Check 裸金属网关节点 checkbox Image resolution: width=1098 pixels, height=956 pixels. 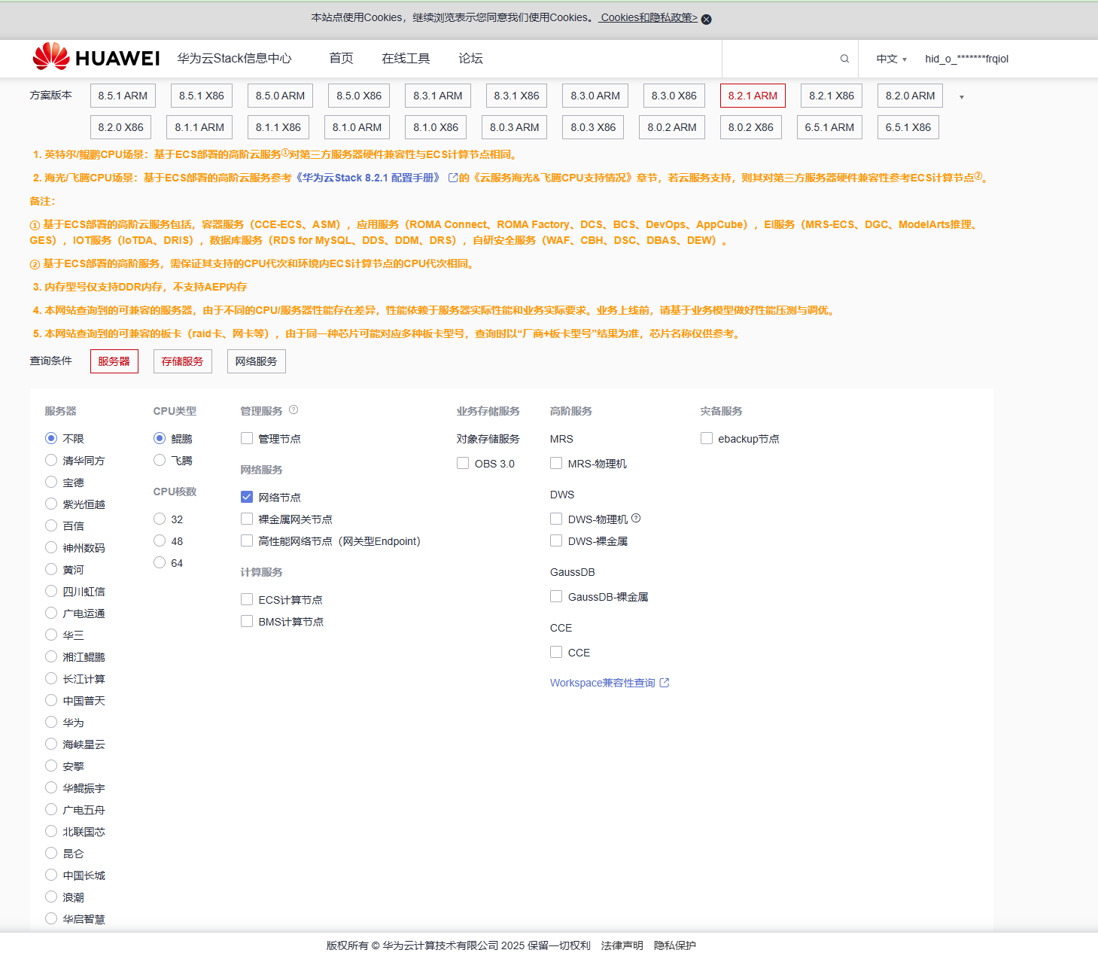pyautogui.click(x=247, y=519)
